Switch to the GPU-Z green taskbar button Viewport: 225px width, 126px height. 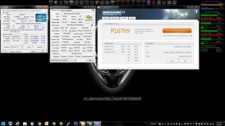click(x=90, y=124)
